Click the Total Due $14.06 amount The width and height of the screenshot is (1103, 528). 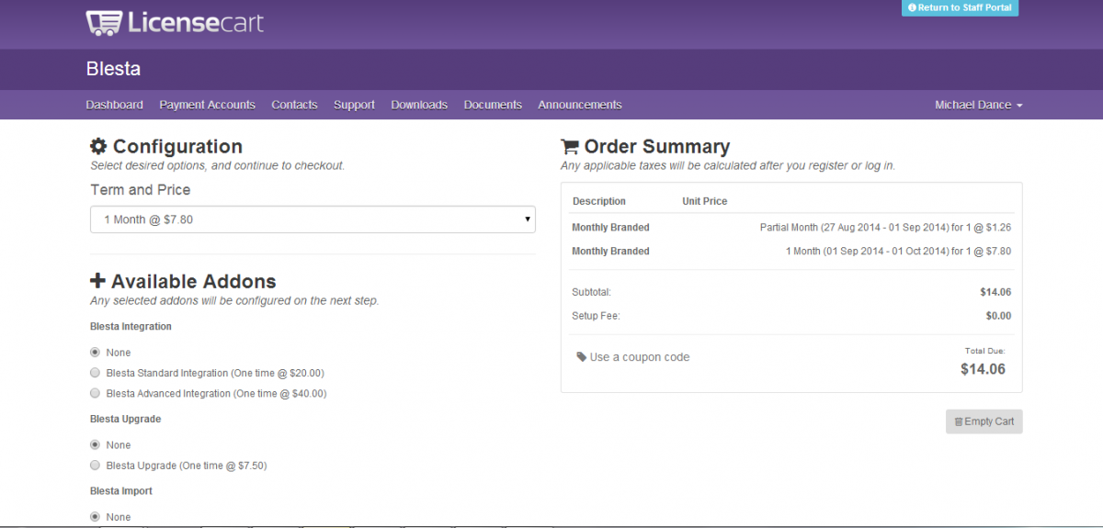(983, 369)
